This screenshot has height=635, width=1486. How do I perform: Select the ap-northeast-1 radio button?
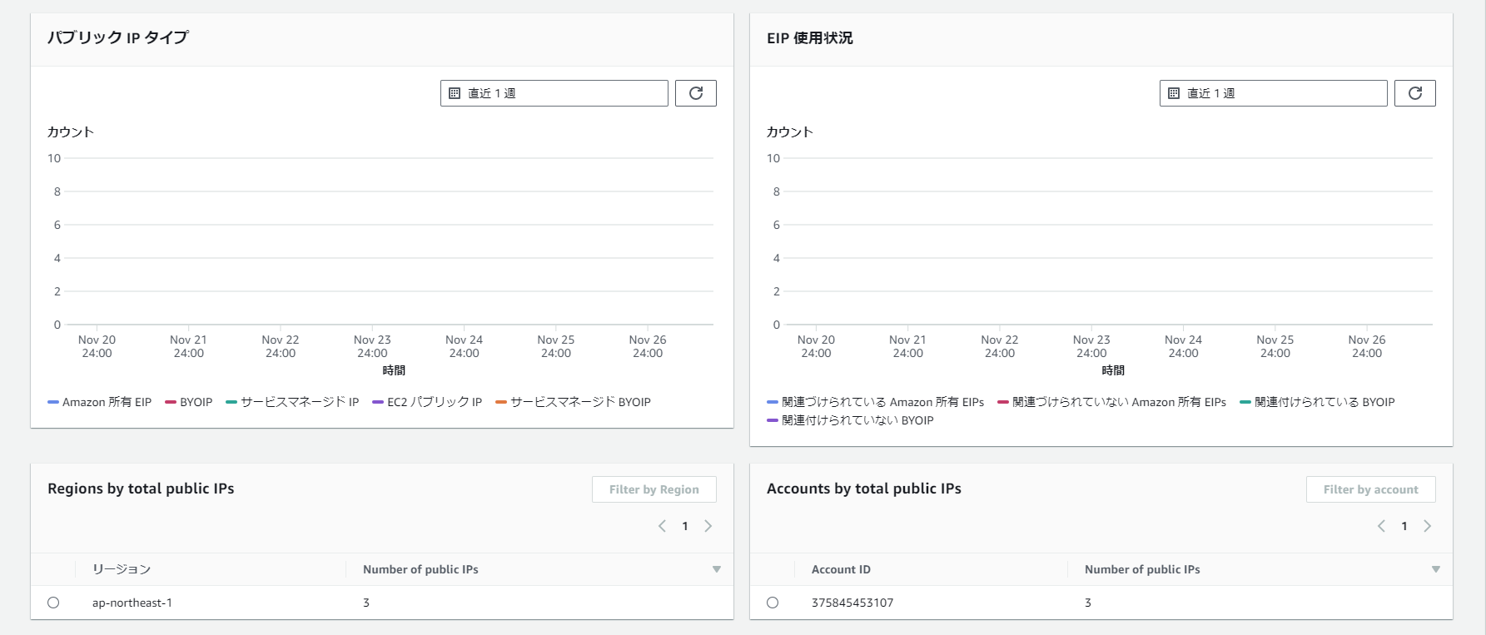point(53,603)
